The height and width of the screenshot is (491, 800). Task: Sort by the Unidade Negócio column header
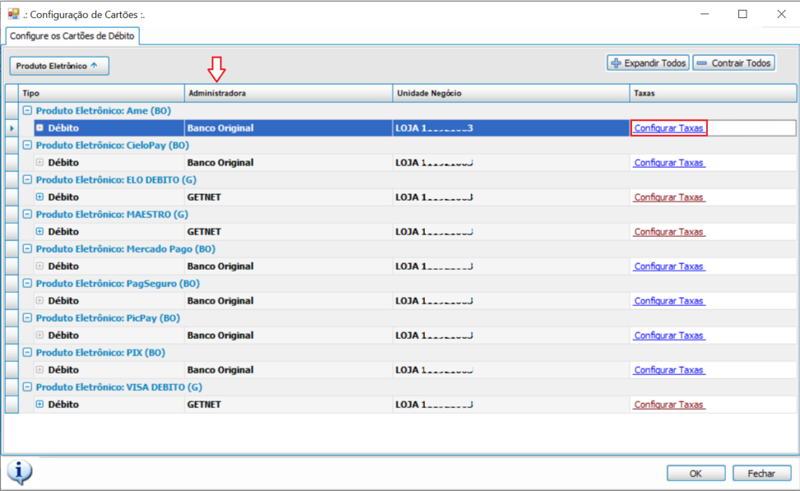click(511, 93)
